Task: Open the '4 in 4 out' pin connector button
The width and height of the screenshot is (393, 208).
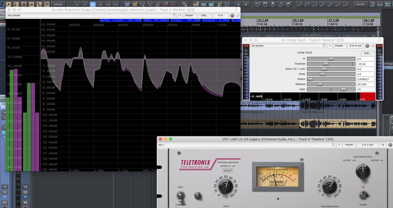Action: [x=355, y=46]
